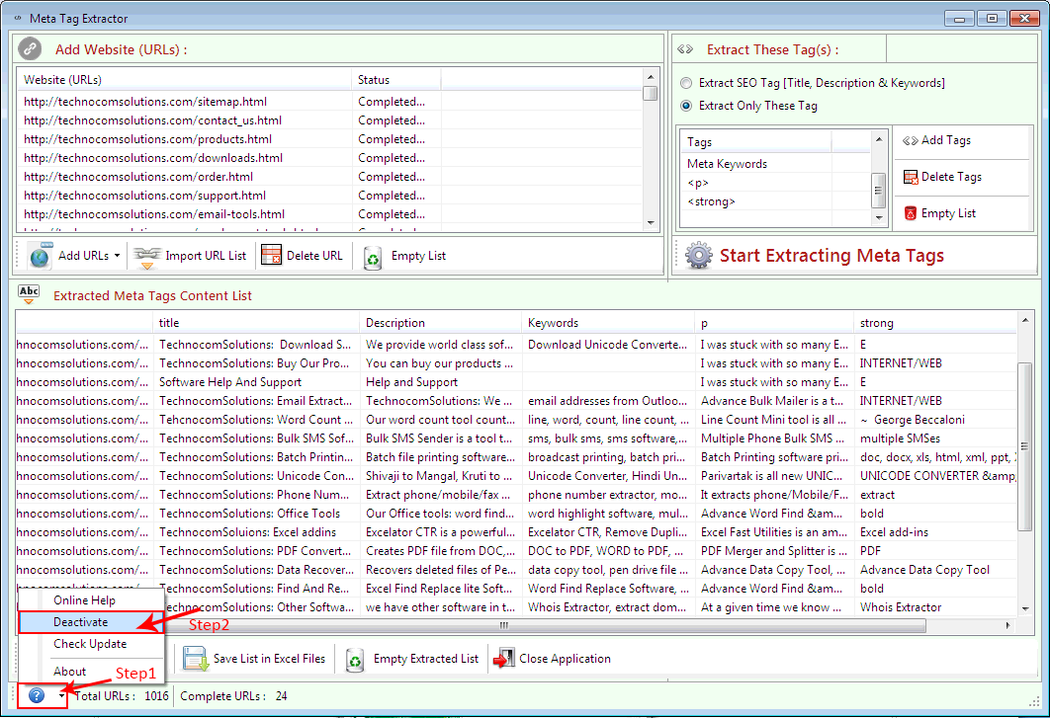Screen dimensions: 1050x718
Task: Click extracted list horizontal scroll right arrow
Action: (x=1007, y=625)
